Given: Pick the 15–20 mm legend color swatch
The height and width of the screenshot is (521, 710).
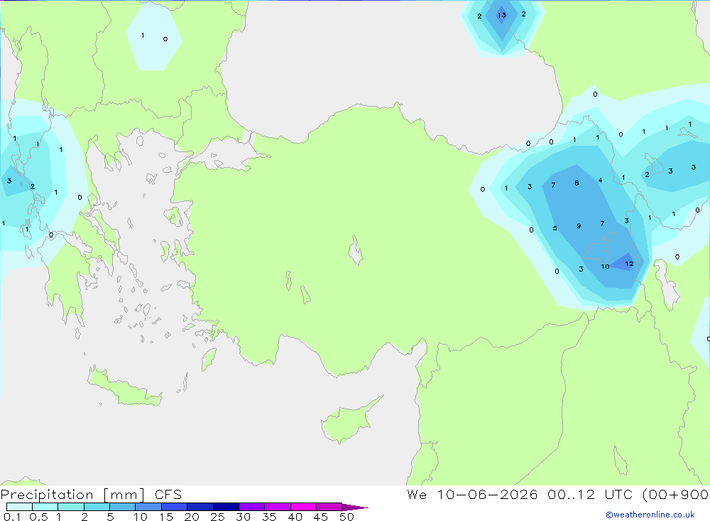Looking at the screenshot, I should click(x=175, y=507).
